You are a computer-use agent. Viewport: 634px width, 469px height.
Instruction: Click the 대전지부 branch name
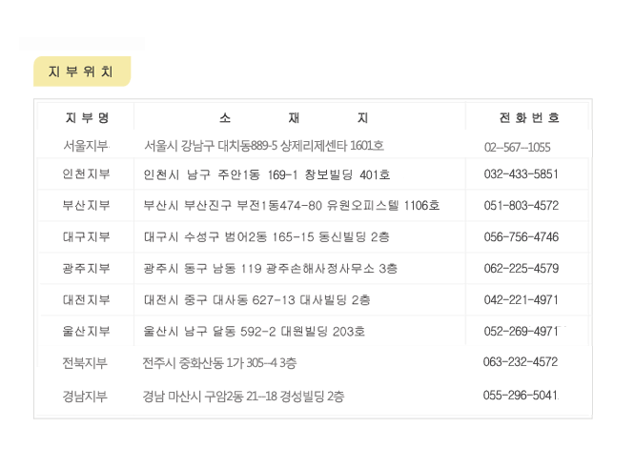[86, 300]
